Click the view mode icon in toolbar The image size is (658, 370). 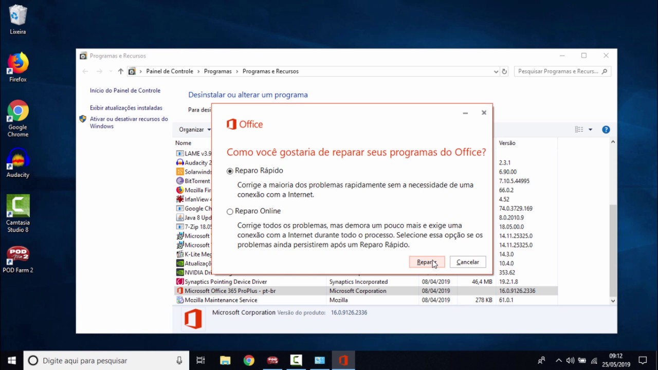pyautogui.click(x=579, y=129)
